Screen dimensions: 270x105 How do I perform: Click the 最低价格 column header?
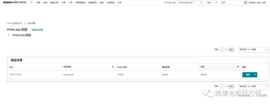point(166,67)
